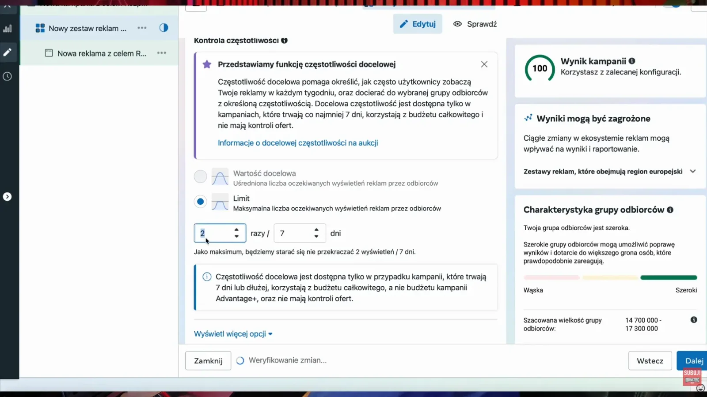Viewport: 707px width, 397px height.
Task: Open link about docelowej częstotliwości na aukcji
Action: click(x=298, y=143)
